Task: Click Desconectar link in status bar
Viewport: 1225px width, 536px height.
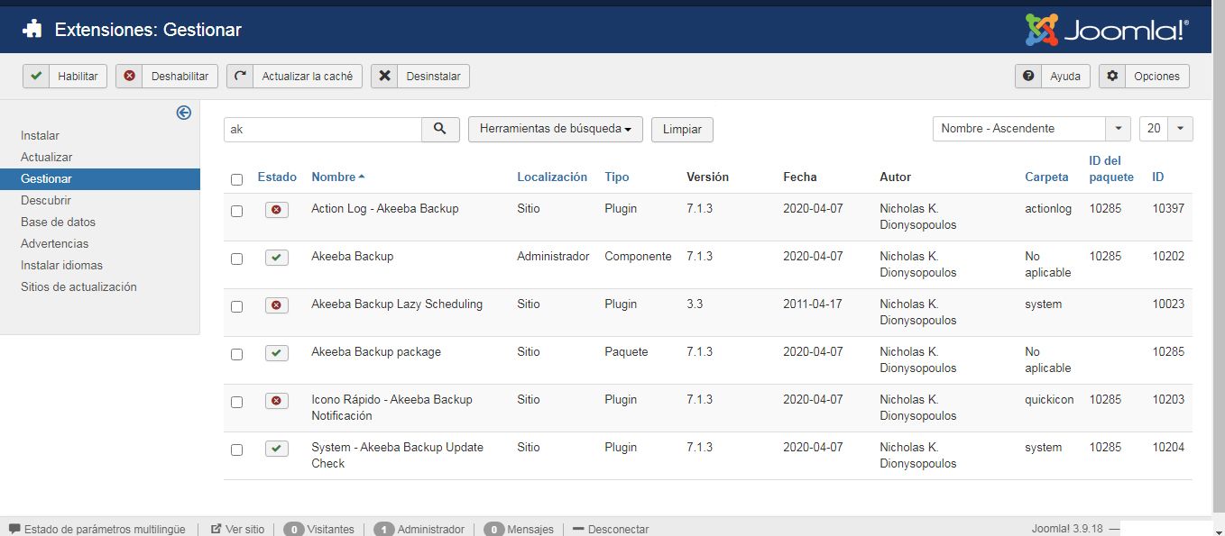Action: (x=619, y=530)
